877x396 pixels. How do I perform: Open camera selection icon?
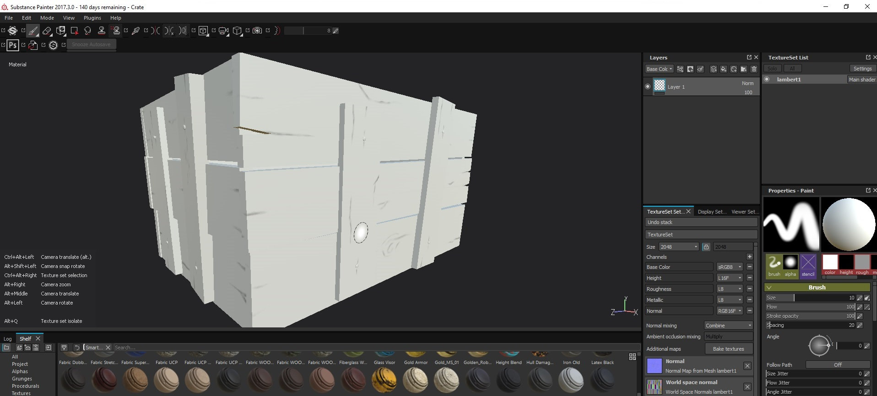[x=223, y=31]
